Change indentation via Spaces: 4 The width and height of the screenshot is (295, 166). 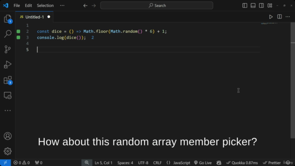coord(125,163)
